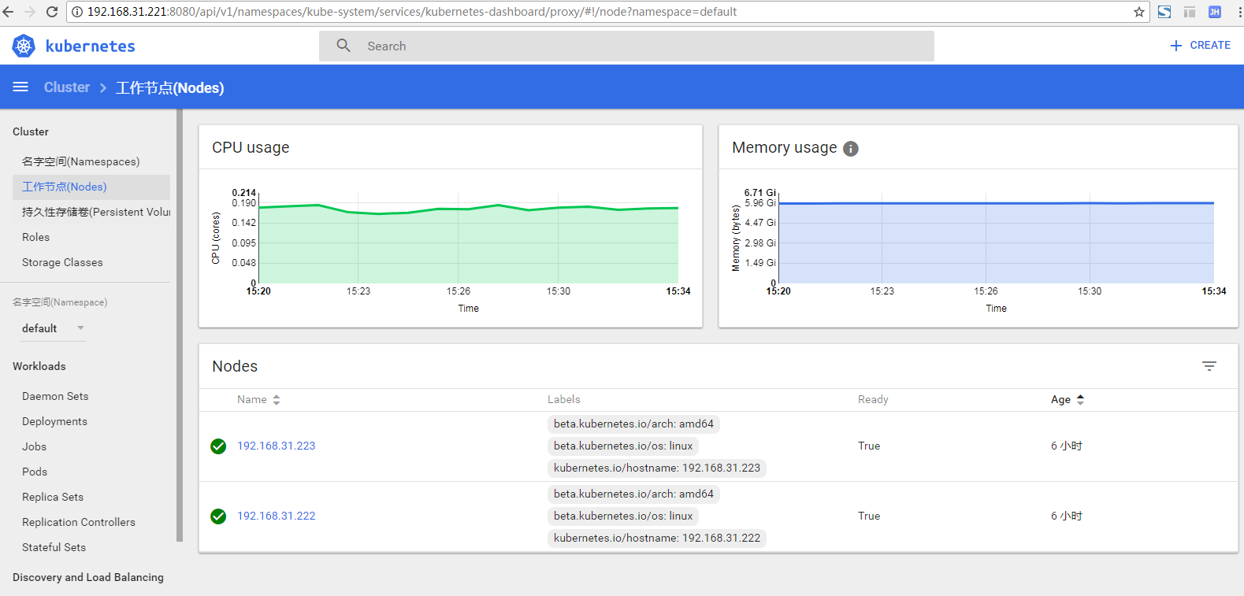Viewport: 1244px width, 596px height.
Task: Open Pods in the sidebar
Action: point(35,472)
